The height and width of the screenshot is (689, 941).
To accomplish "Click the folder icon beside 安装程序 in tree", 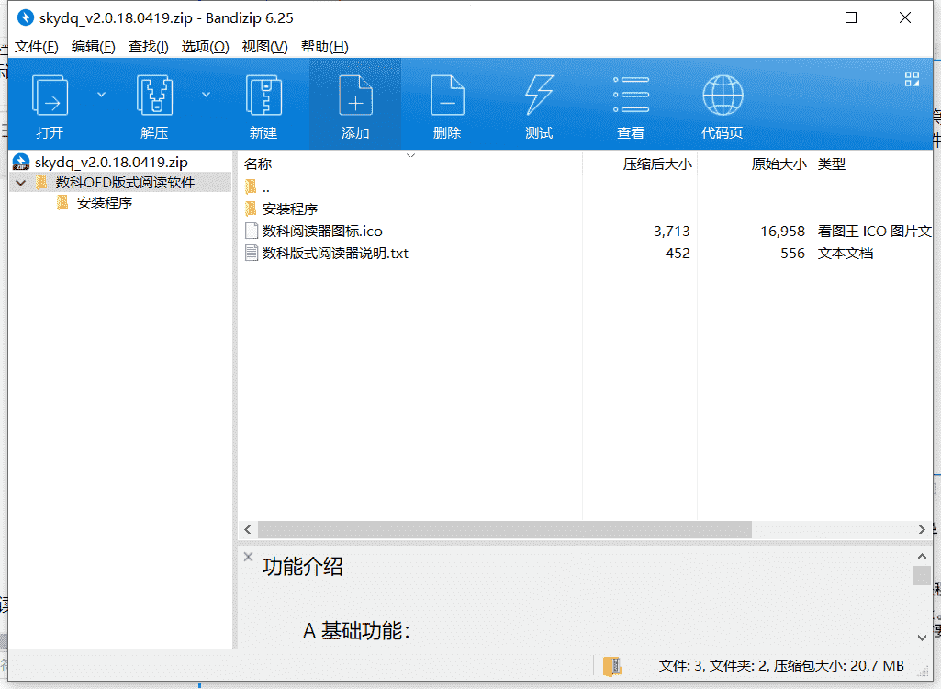I will tap(62, 203).
